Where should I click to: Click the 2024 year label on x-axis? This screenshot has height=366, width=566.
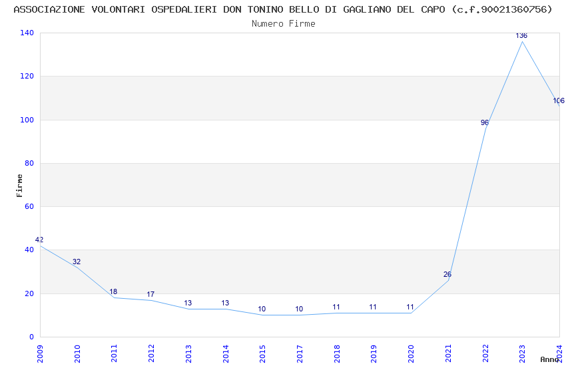point(559,353)
